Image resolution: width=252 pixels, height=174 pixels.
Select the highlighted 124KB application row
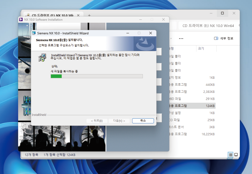(192, 106)
